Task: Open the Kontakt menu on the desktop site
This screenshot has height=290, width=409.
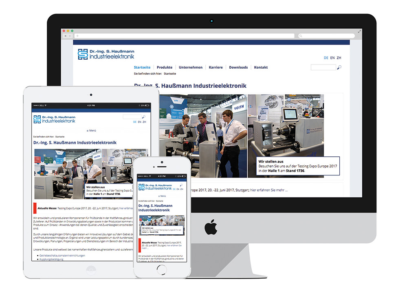Action: [261, 67]
